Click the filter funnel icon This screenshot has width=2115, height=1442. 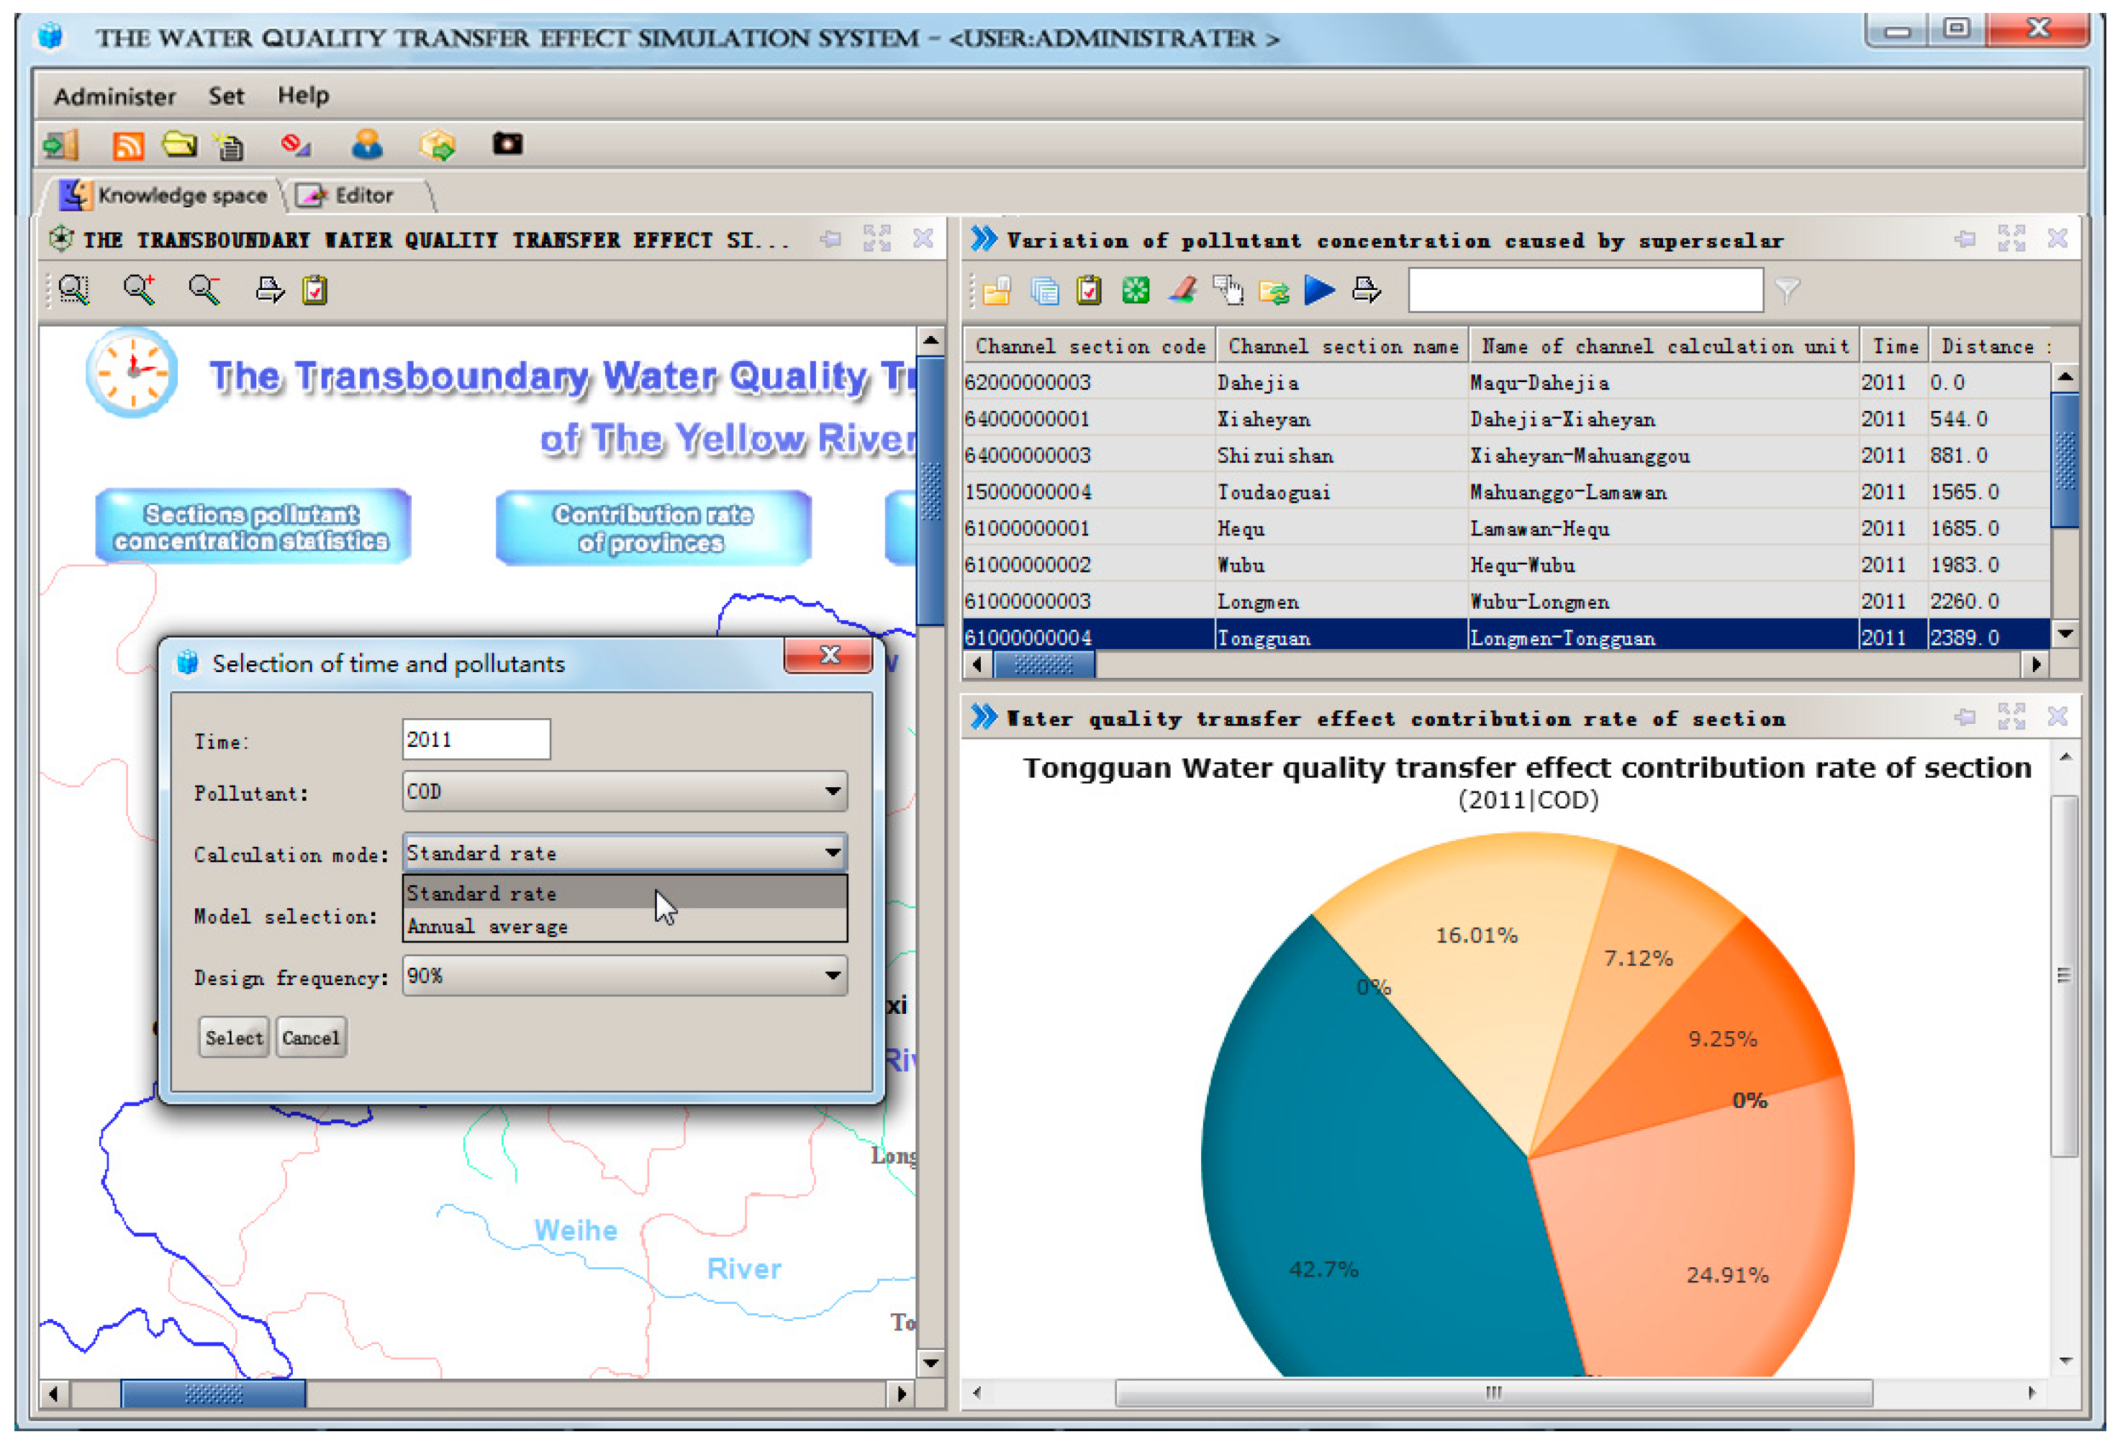pyautogui.click(x=1788, y=290)
